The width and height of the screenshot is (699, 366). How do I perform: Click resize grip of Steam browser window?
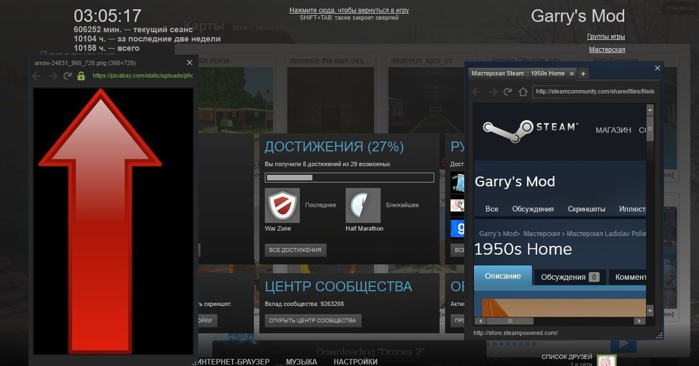pos(659,335)
